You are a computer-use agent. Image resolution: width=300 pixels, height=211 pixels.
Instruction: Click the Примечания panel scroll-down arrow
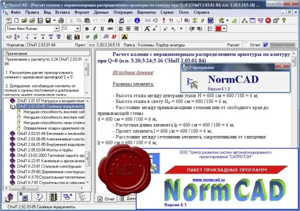click(x=86, y=93)
